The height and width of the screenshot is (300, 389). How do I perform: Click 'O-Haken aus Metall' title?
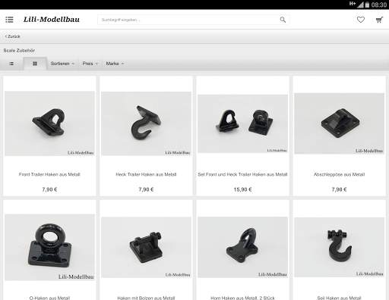[49, 298]
